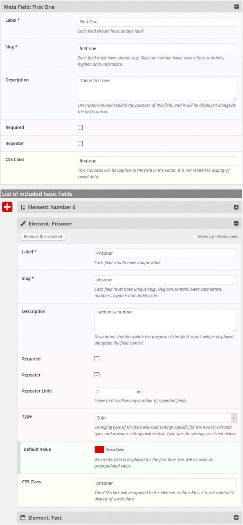Expand the Element: Test panel
Screen dimensions: 243x525
236,518
